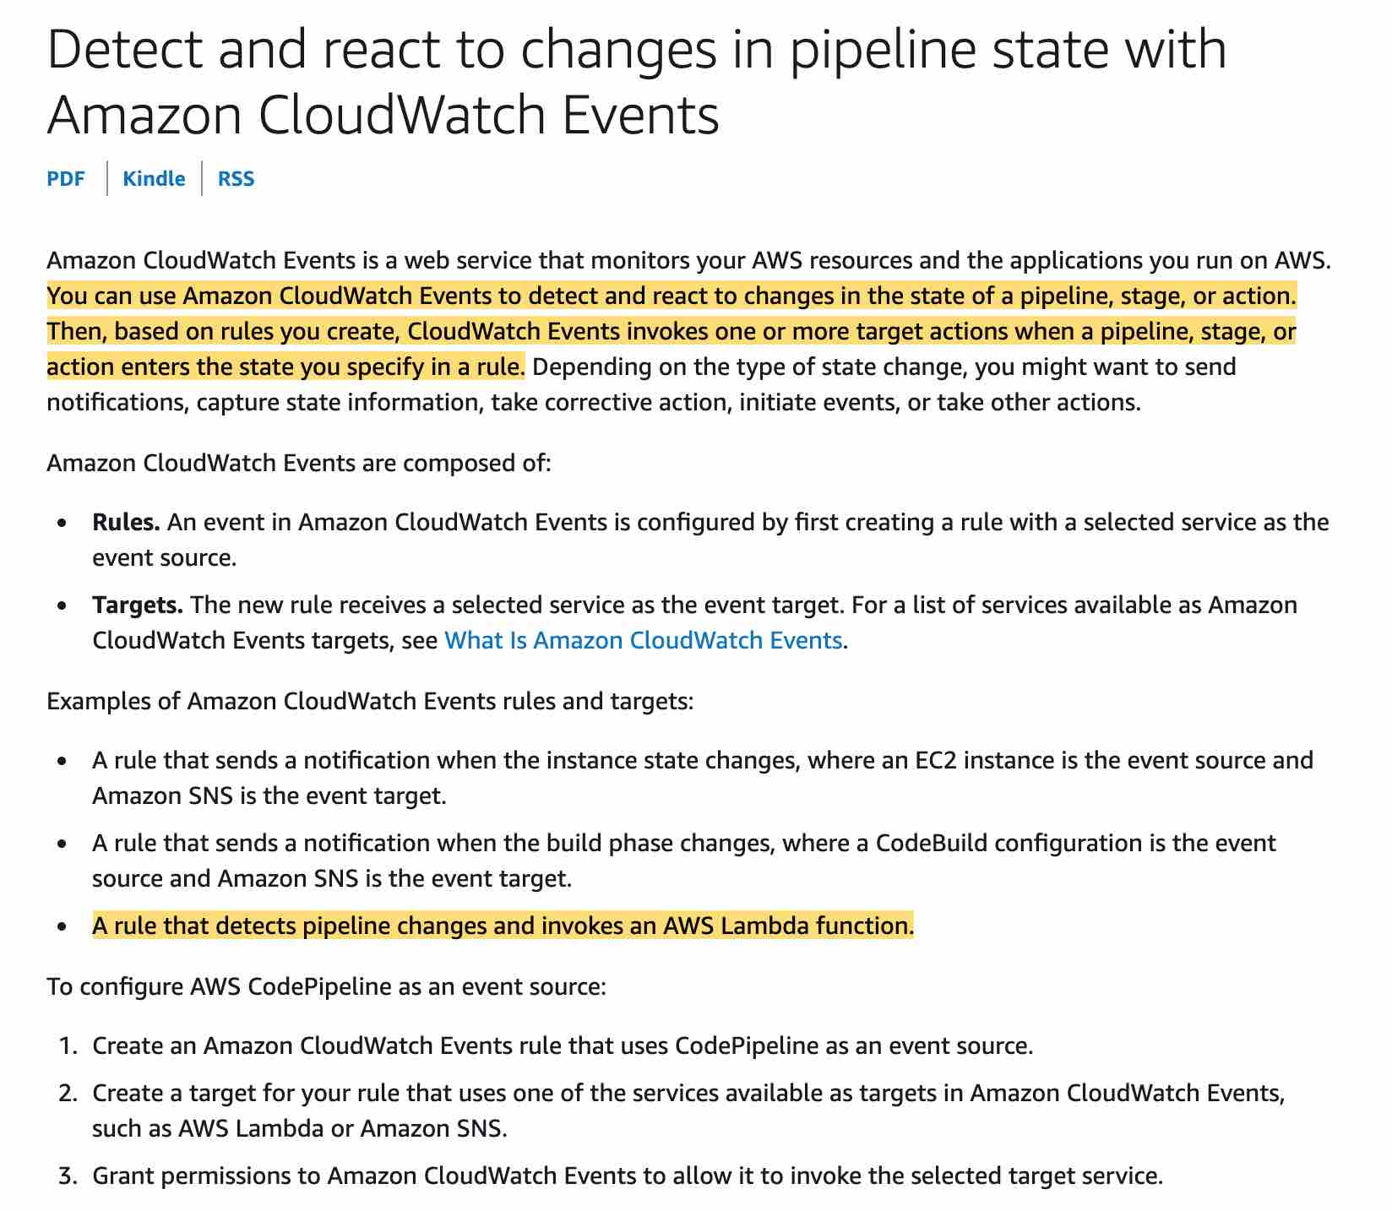Click step 3 about granting permissions

628,1176
